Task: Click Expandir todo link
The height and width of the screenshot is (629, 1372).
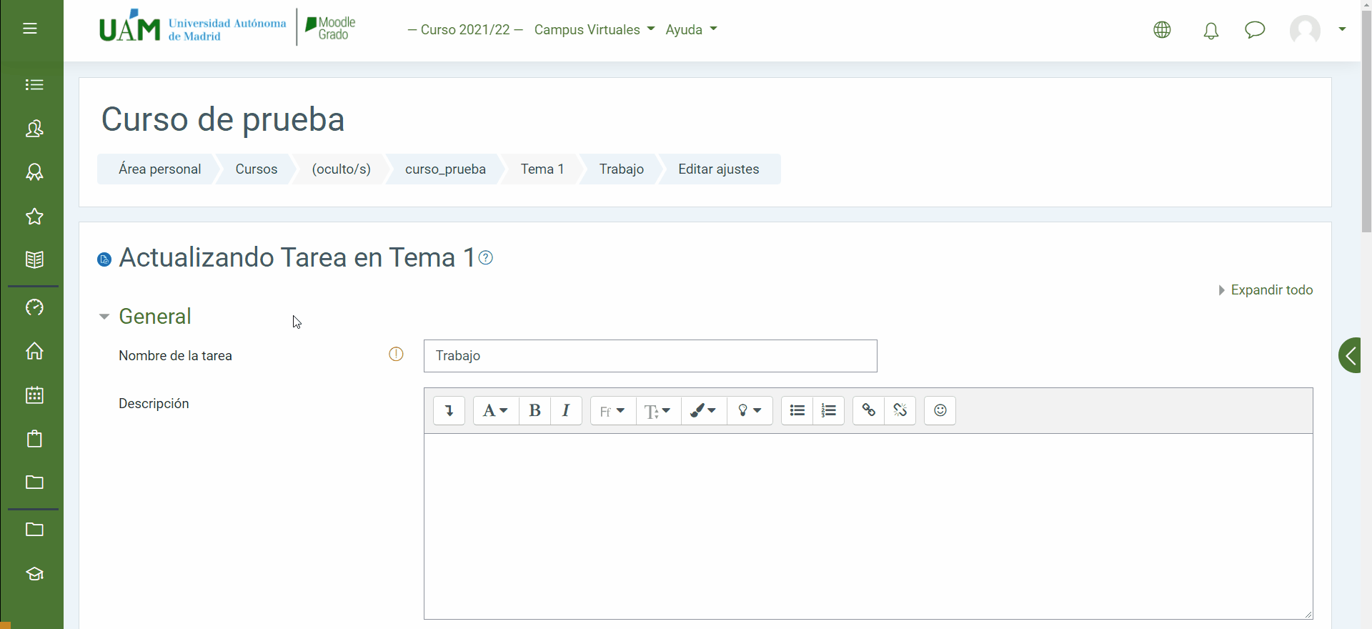Action: (x=1271, y=290)
